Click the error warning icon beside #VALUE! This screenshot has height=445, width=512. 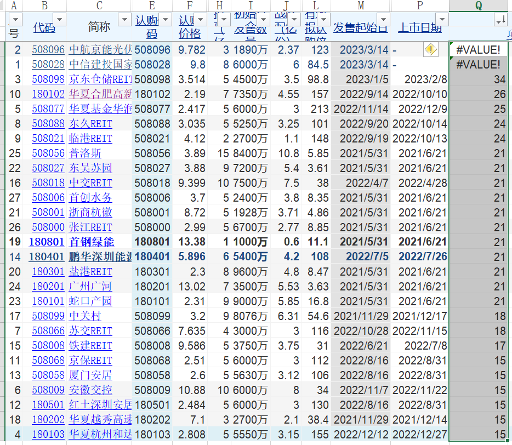431,50
